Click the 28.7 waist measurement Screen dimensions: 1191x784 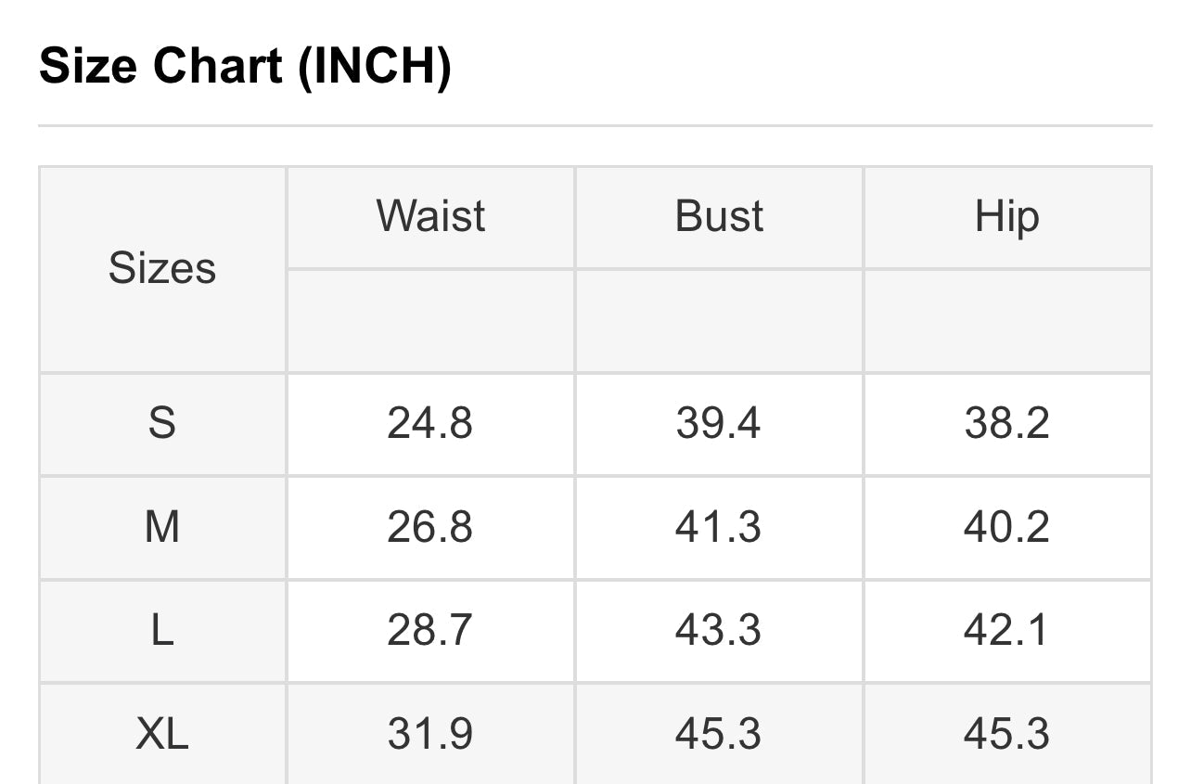point(430,631)
